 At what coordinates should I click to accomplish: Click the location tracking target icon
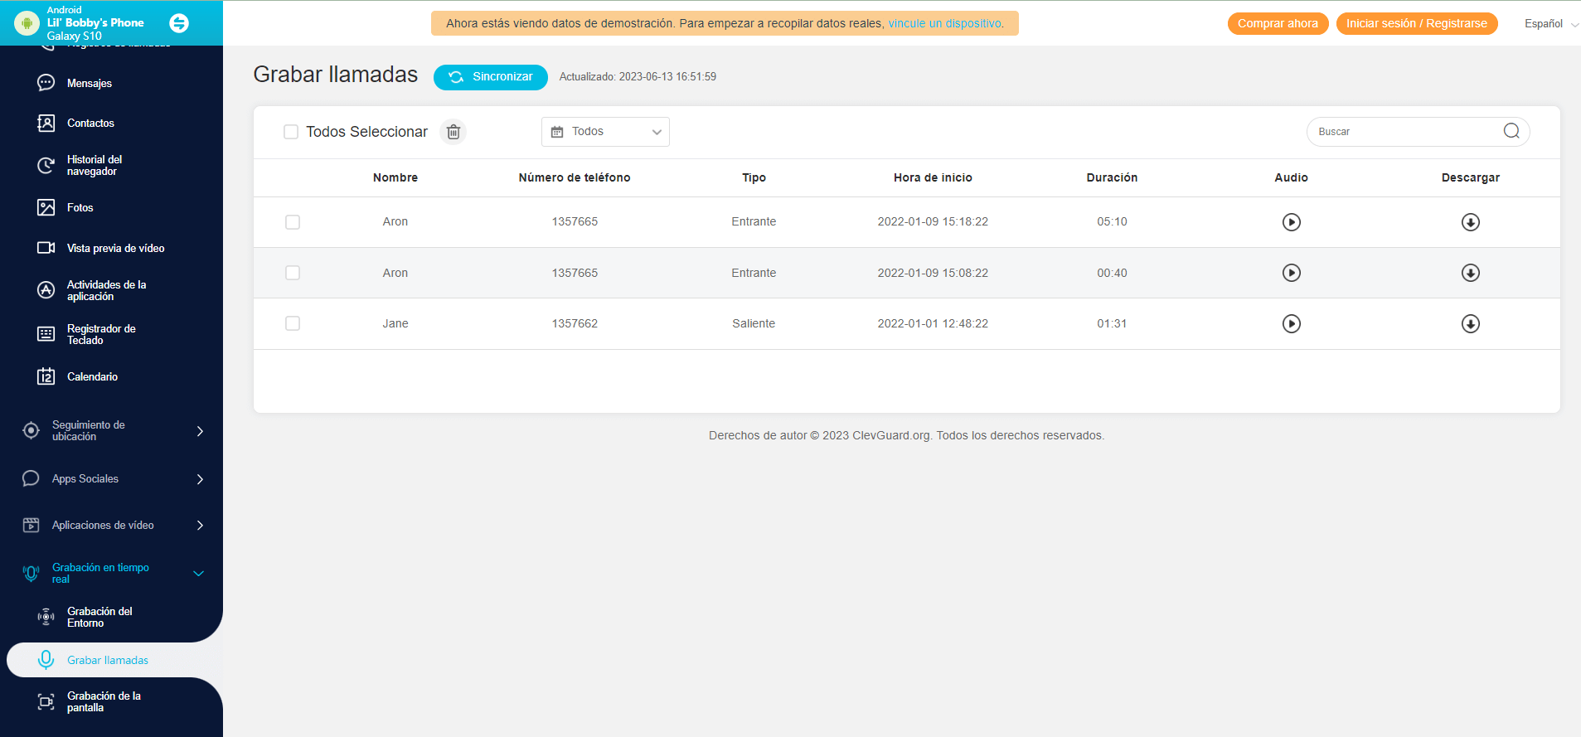(x=31, y=430)
